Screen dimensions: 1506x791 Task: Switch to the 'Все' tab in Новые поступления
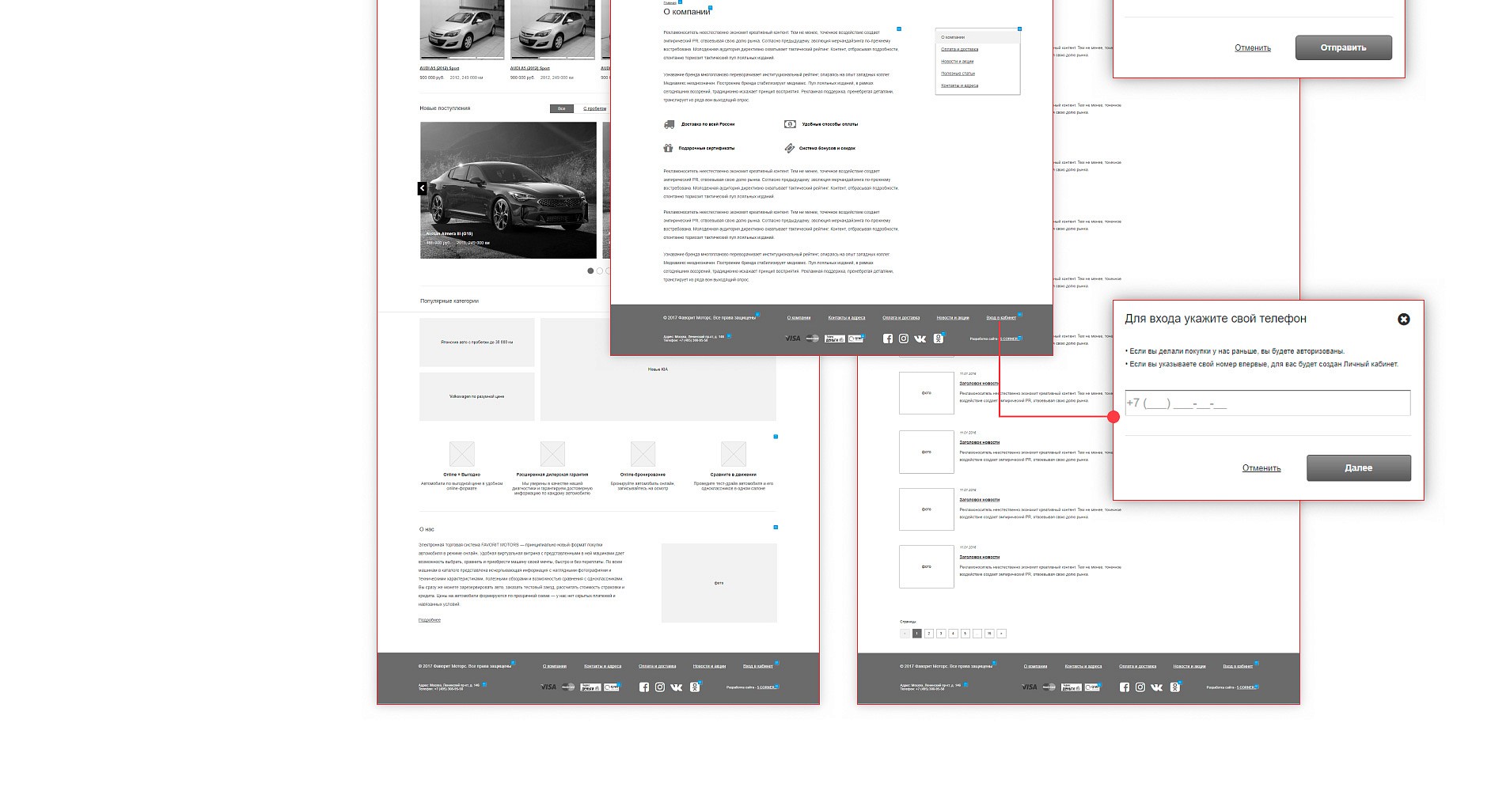point(561,108)
